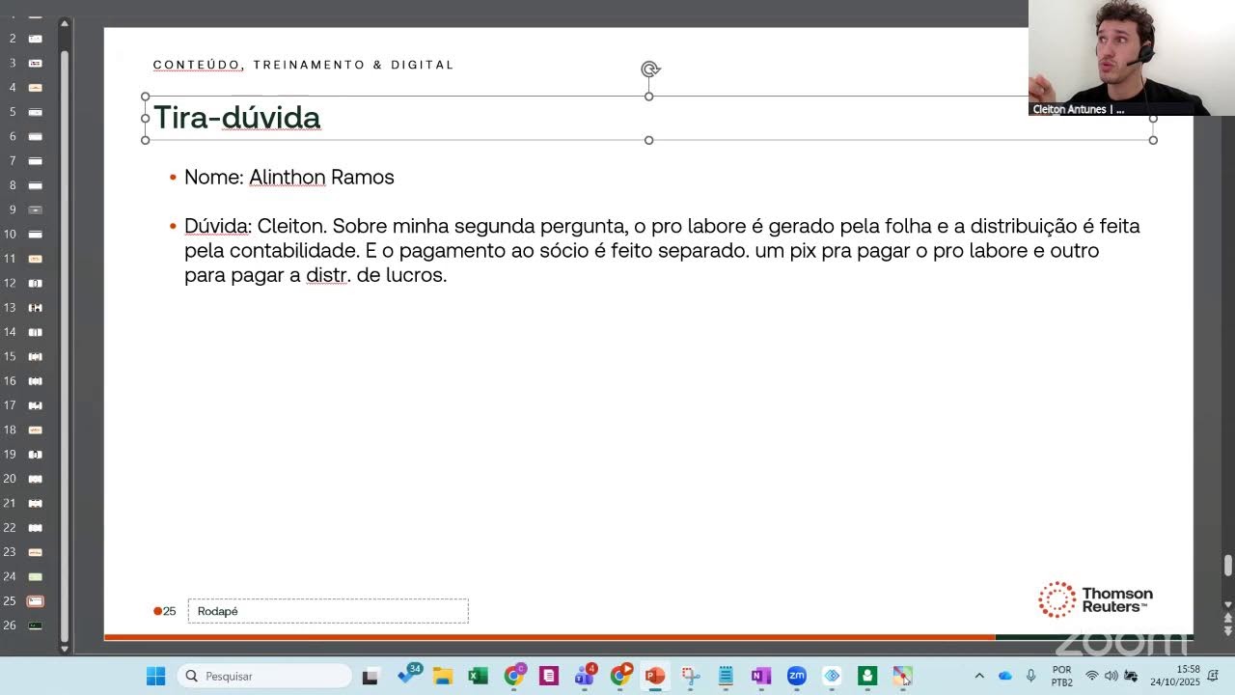The width and height of the screenshot is (1235, 695).
Task: Click the word 'Dúvida:' in the slide
Action: 218,226
